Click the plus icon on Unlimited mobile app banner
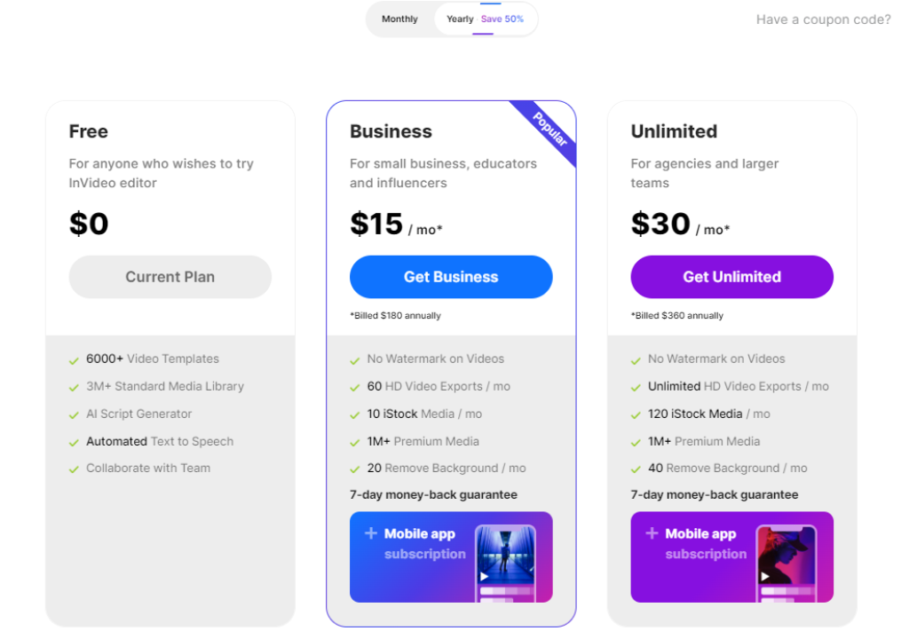Screen dimensions: 909x631 point(652,533)
